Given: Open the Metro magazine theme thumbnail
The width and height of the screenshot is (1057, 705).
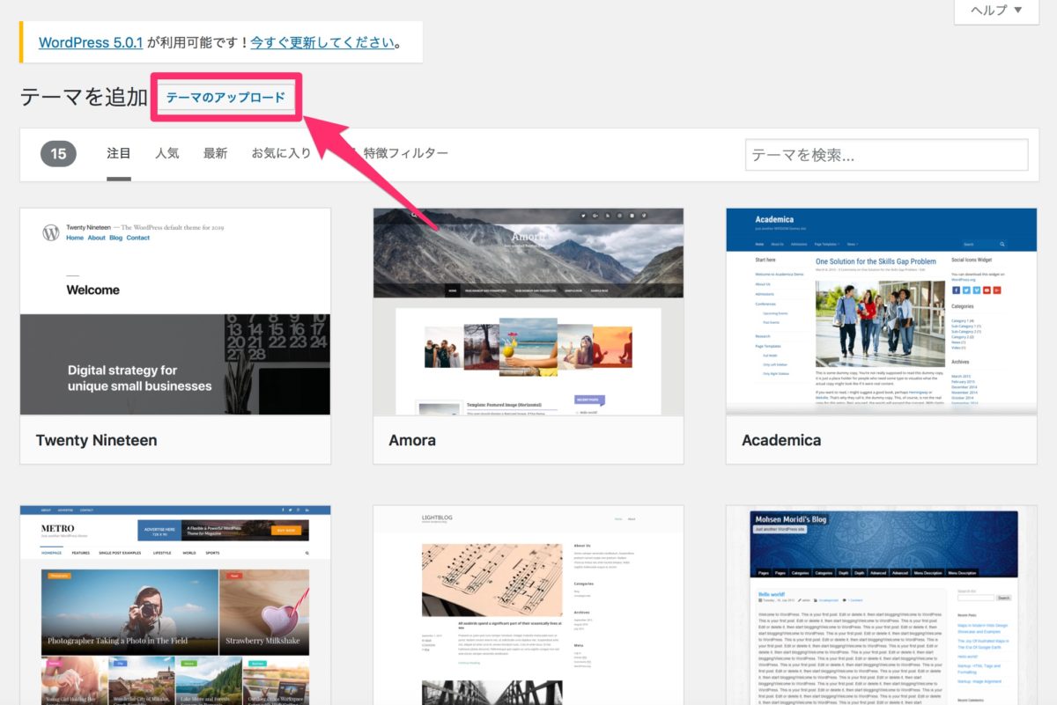Looking at the screenshot, I should coord(175,606).
